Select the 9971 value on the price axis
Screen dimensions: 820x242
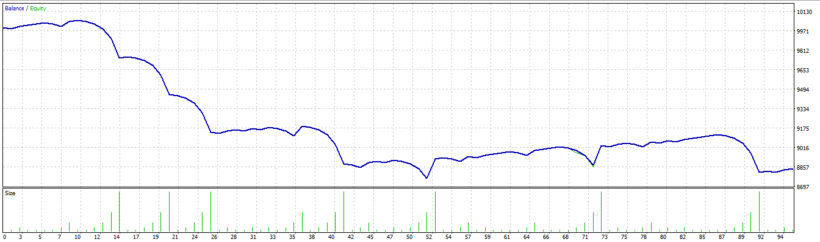802,31
